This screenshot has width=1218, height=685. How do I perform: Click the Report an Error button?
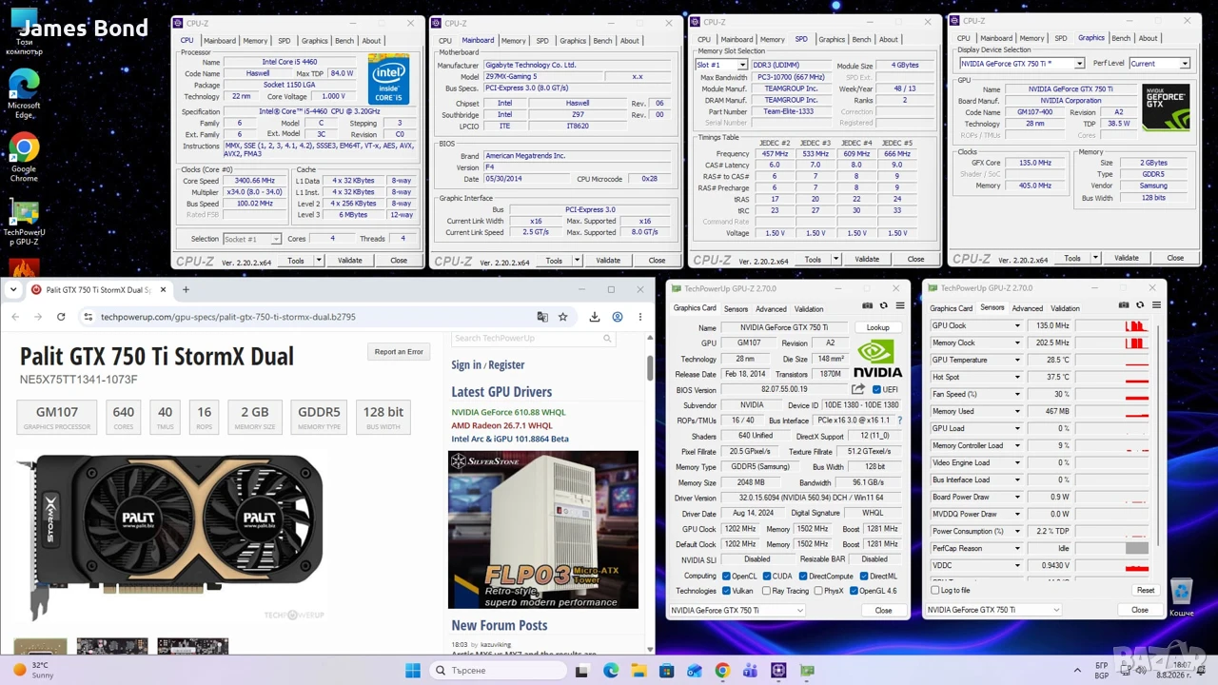point(399,352)
